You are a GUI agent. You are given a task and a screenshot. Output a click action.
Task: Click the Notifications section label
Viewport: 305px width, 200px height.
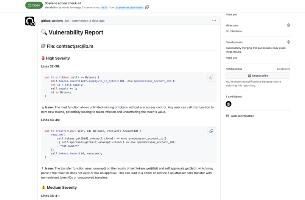[x=234, y=69]
